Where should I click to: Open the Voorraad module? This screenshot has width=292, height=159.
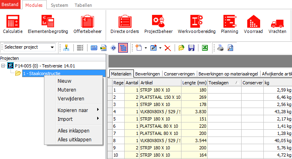pos(253,24)
